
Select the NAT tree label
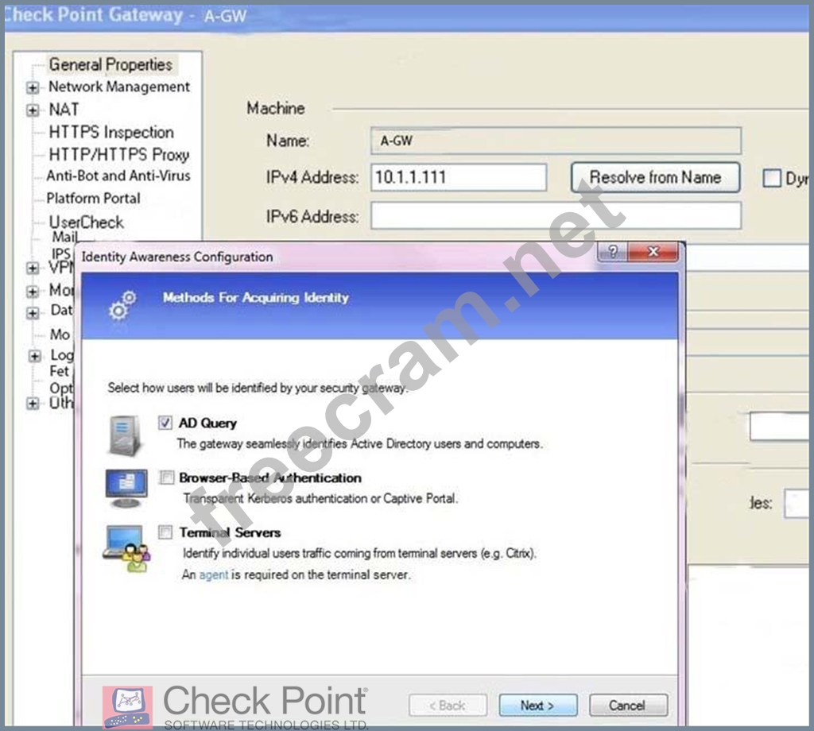tap(64, 110)
